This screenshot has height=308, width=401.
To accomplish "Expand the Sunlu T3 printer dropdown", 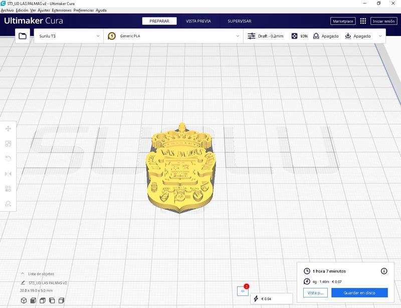I will tap(69, 36).
